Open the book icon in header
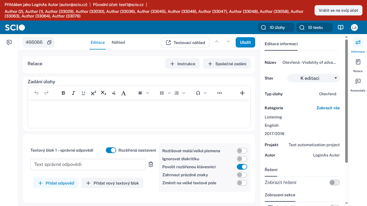The height and width of the screenshot is (206, 367). pos(341,27)
